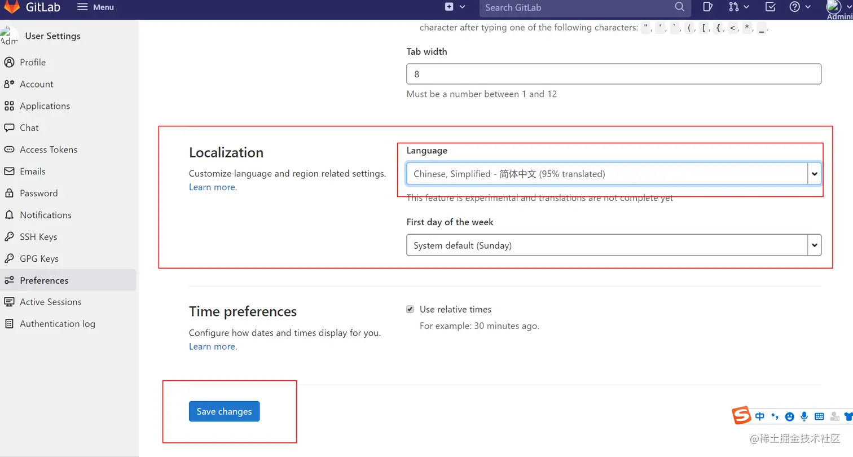Screen dimensions: 853x457
Task: Open the To-Do list checkmark icon
Action: pyautogui.click(x=770, y=7)
